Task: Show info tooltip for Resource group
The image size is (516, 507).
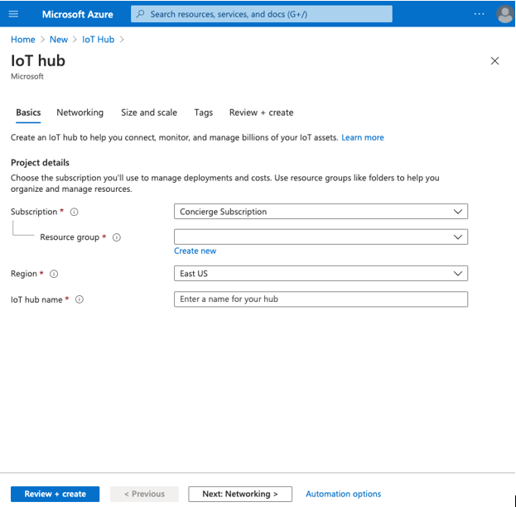Action: point(117,237)
